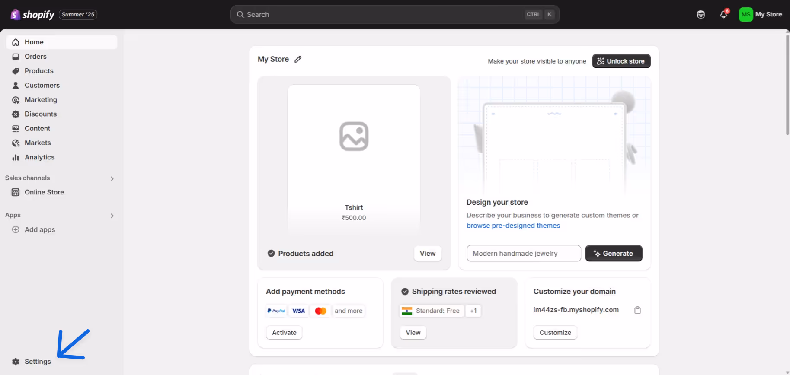Open the Home menu item
This screenshot has height=375, width=790.
[62, 42]
